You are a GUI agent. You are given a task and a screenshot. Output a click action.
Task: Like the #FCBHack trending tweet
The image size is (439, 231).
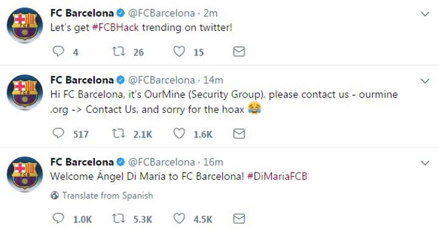pos(179,52)
